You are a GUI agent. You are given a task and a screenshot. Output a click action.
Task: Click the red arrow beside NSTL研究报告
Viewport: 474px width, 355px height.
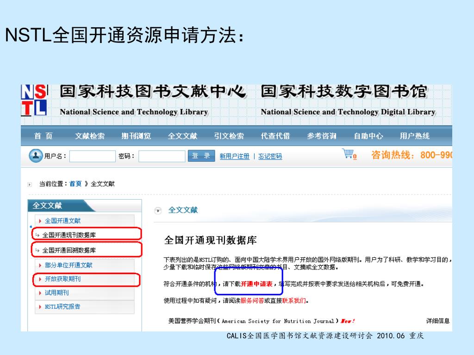[x=40, y=307]
